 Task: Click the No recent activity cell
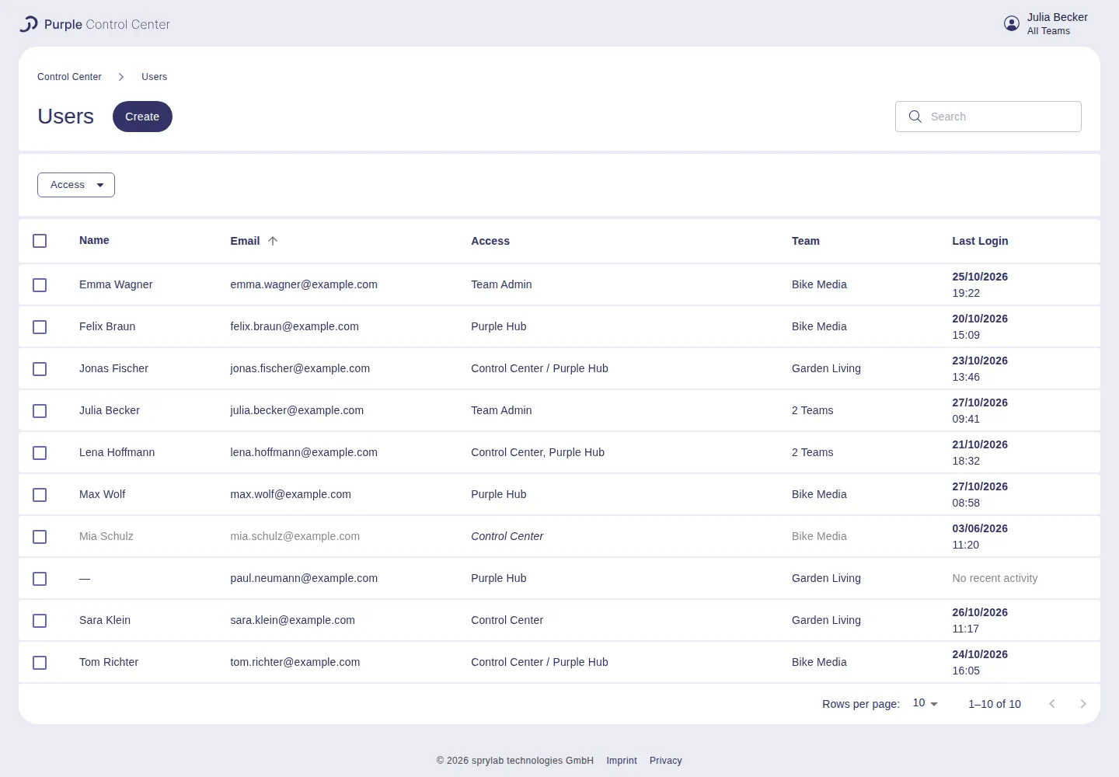click(995, 578)
